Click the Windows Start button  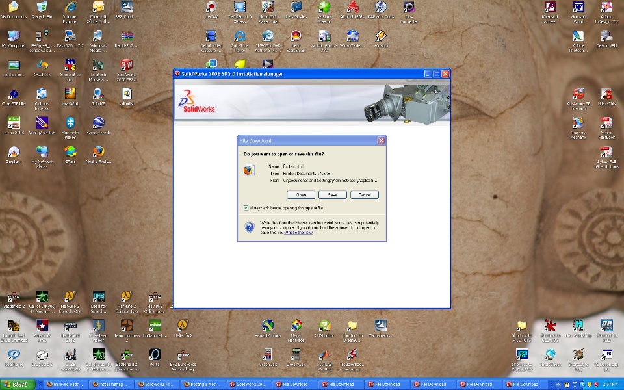(17, 384)
